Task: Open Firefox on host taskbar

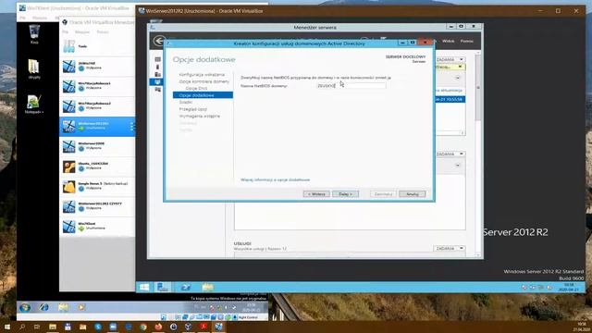Action: pyautogui.click(x=158, y=327)
